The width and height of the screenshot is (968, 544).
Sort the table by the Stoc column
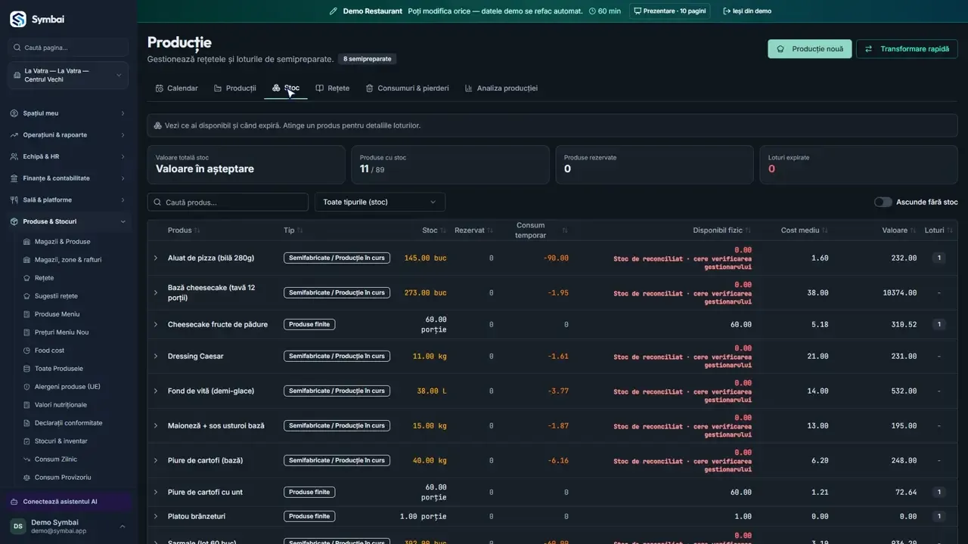point(433,230)
